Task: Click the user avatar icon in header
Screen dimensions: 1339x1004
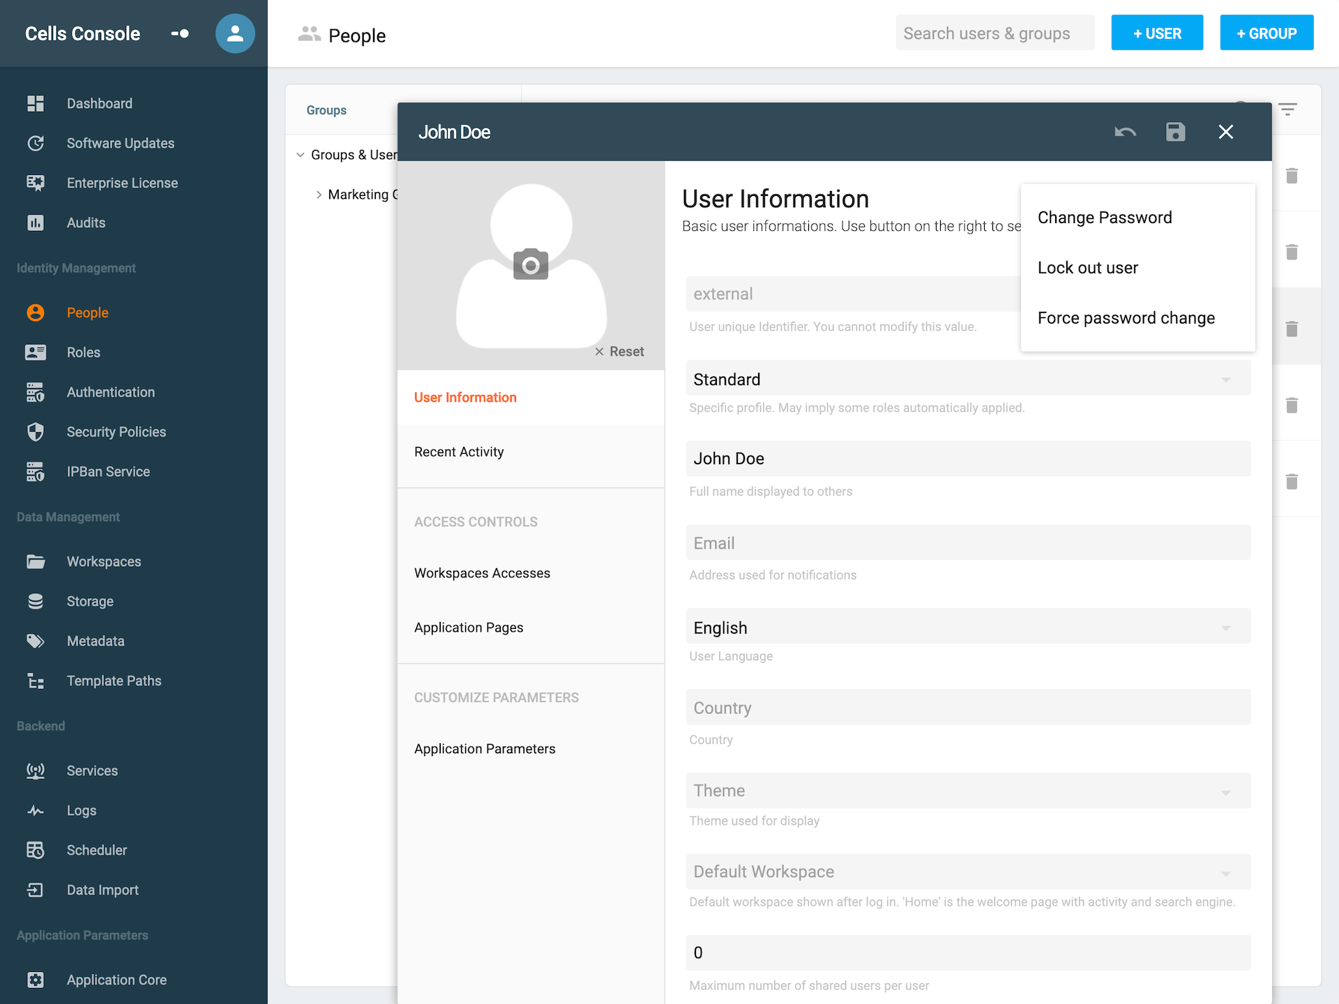Action: [235, 33]
